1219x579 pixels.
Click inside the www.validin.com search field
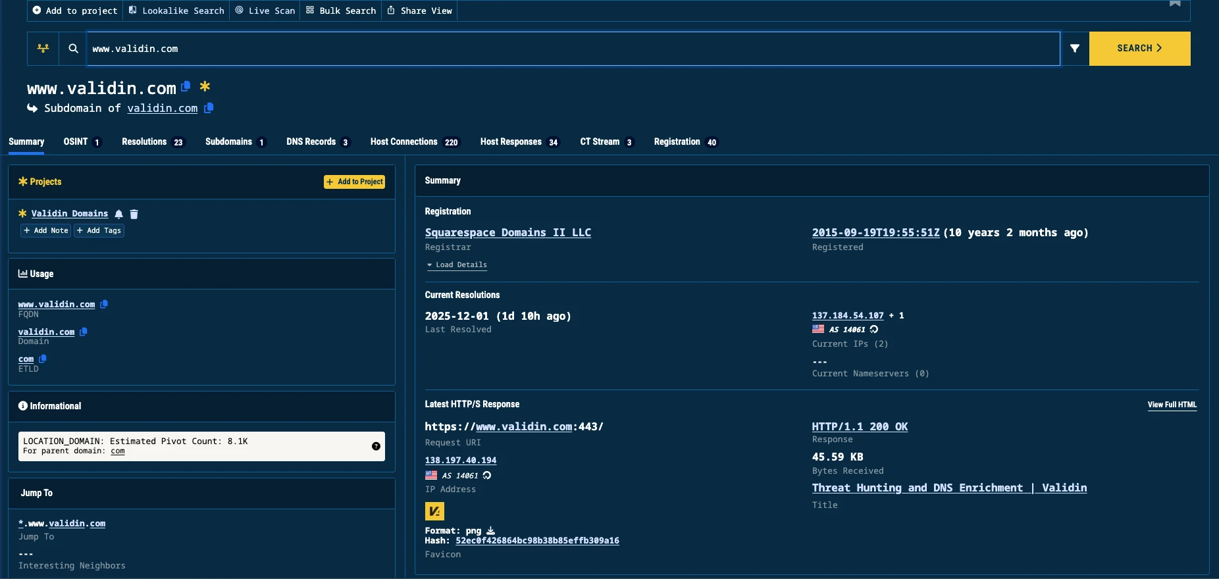click(573, 49)
